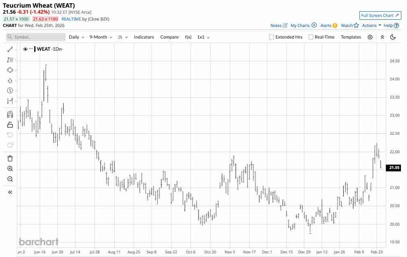Open the Notes link

279,25
